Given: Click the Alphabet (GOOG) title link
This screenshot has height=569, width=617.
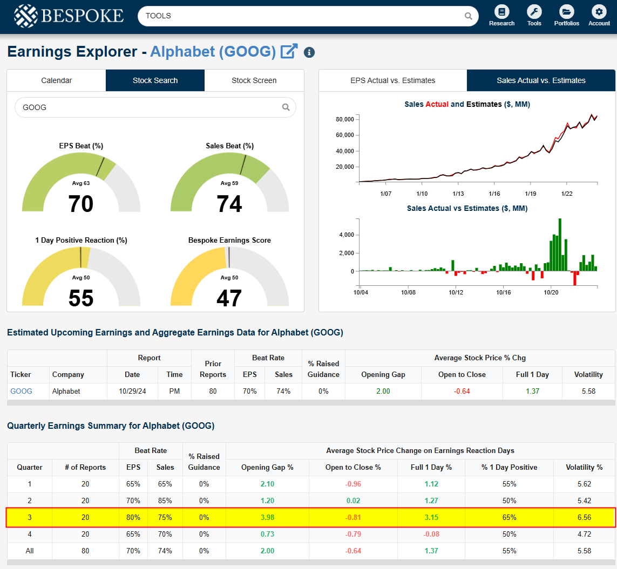Looking at the screenshot, I should (x=213, y=52).
